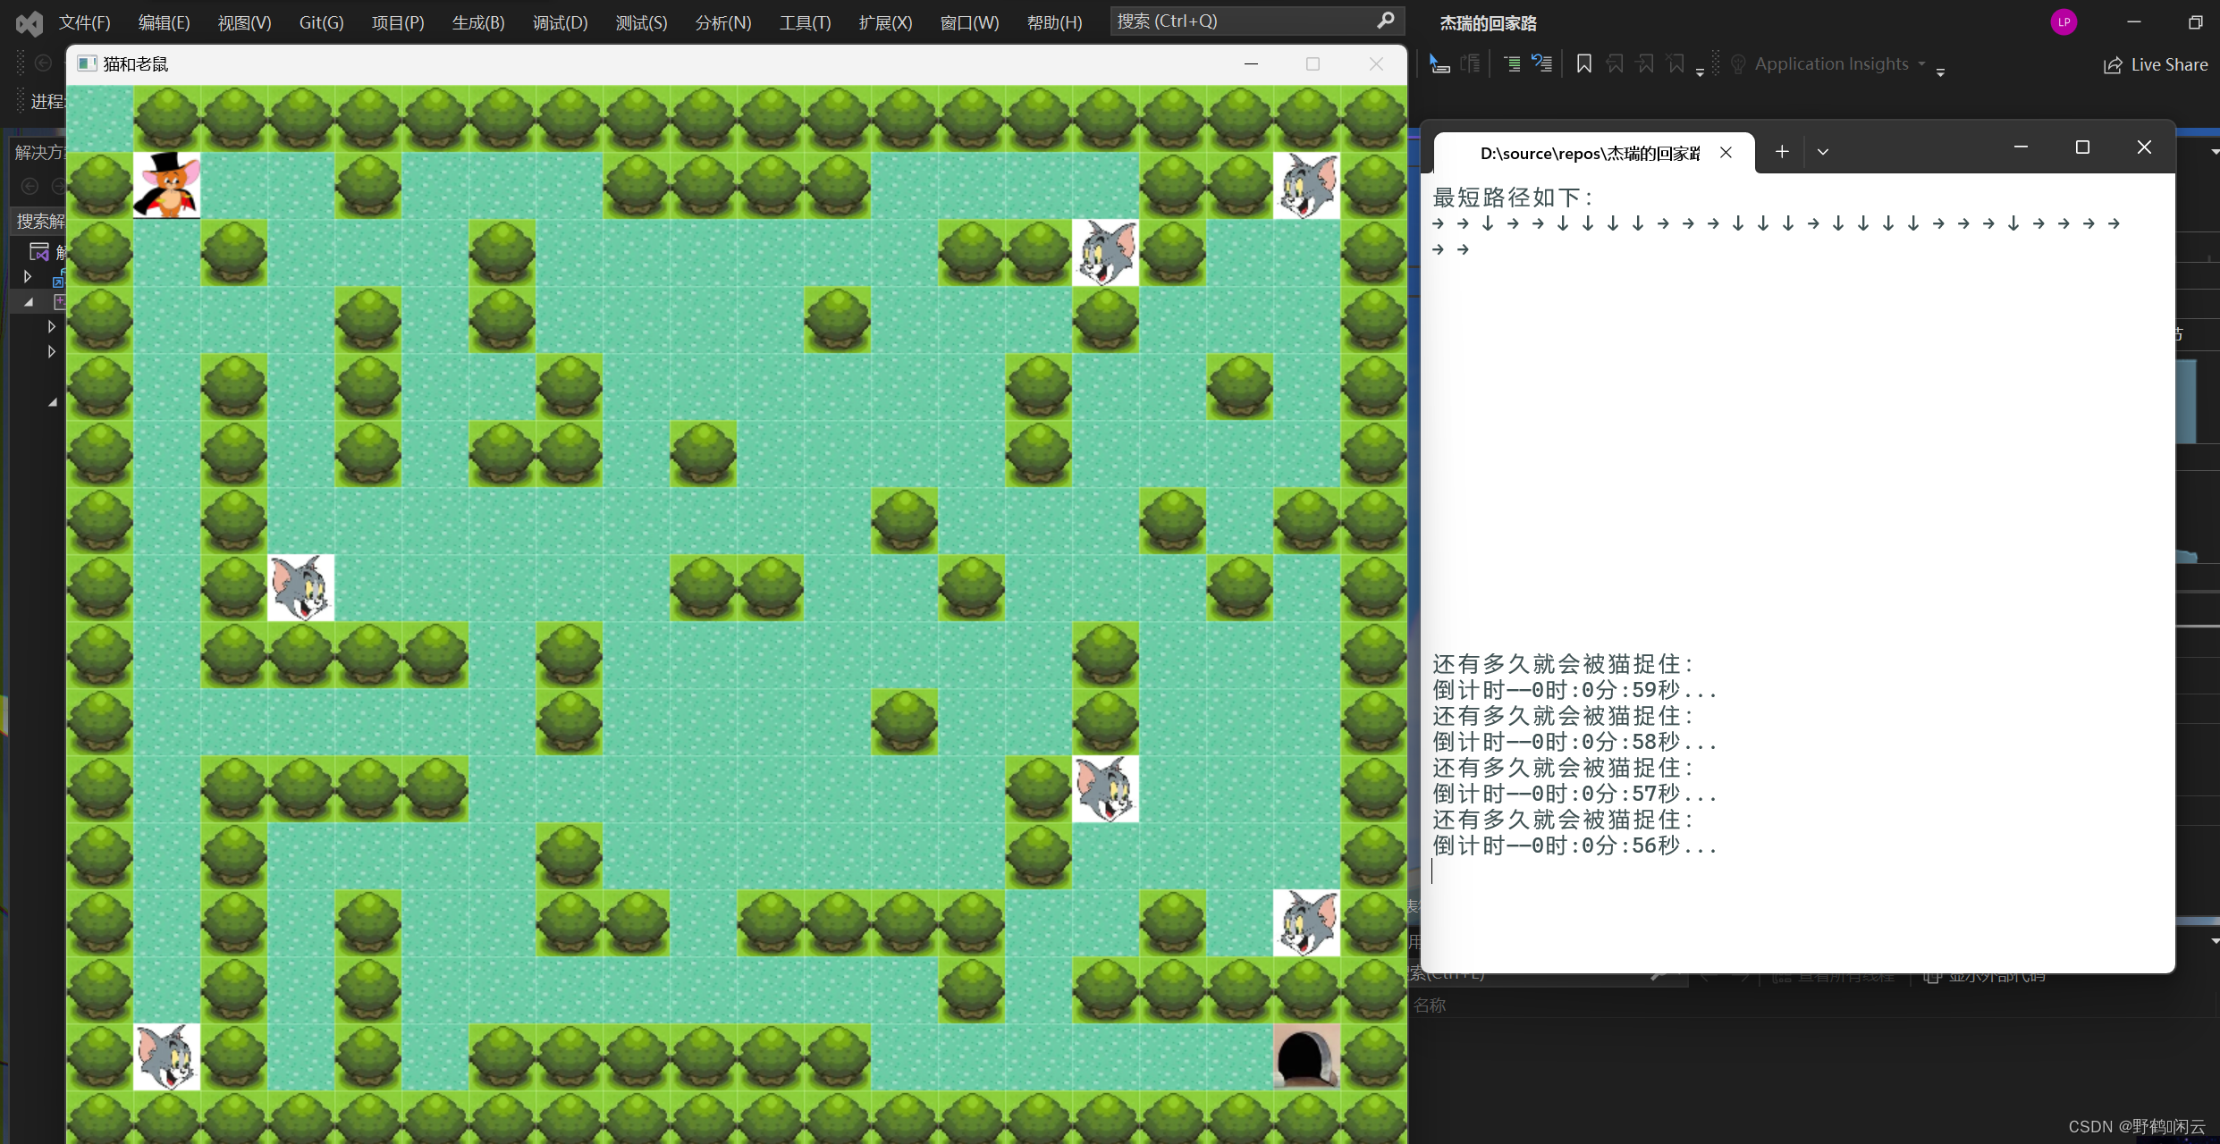Click the solution node icon in Solution Explorer

pos(39,252)
